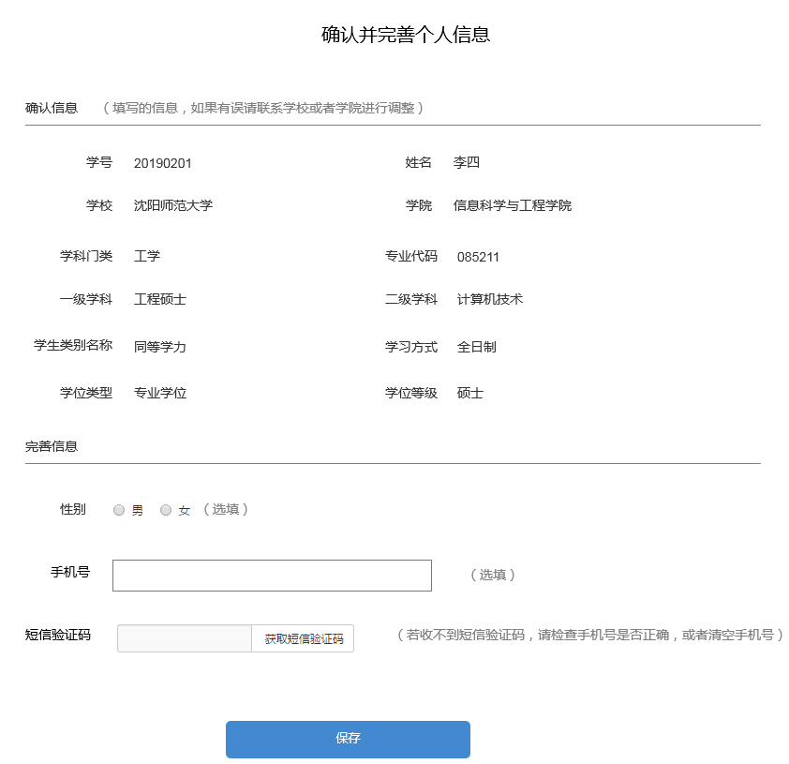Click the name value 李四
Screen dimensions: 789x764
466,162
